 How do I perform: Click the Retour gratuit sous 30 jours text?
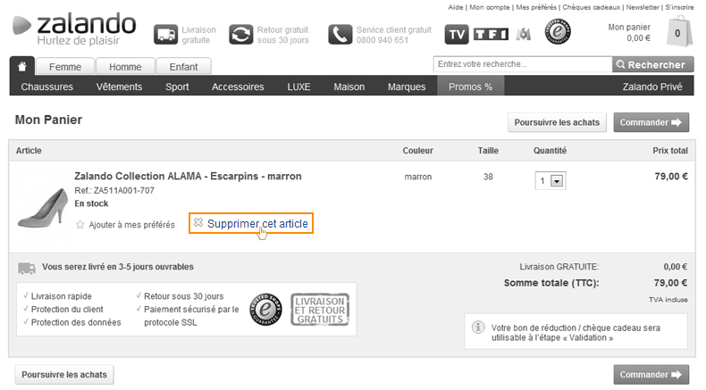click(x=282, y=35)
